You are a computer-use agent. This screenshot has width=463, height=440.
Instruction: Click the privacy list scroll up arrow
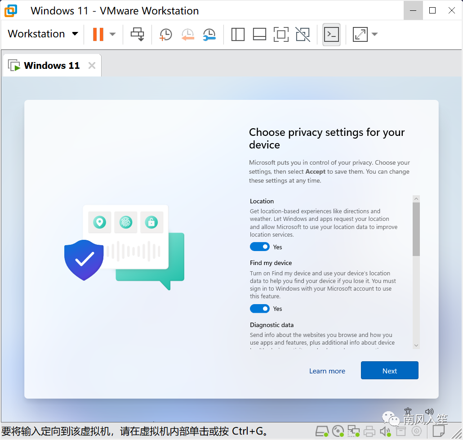pos(416,199)
